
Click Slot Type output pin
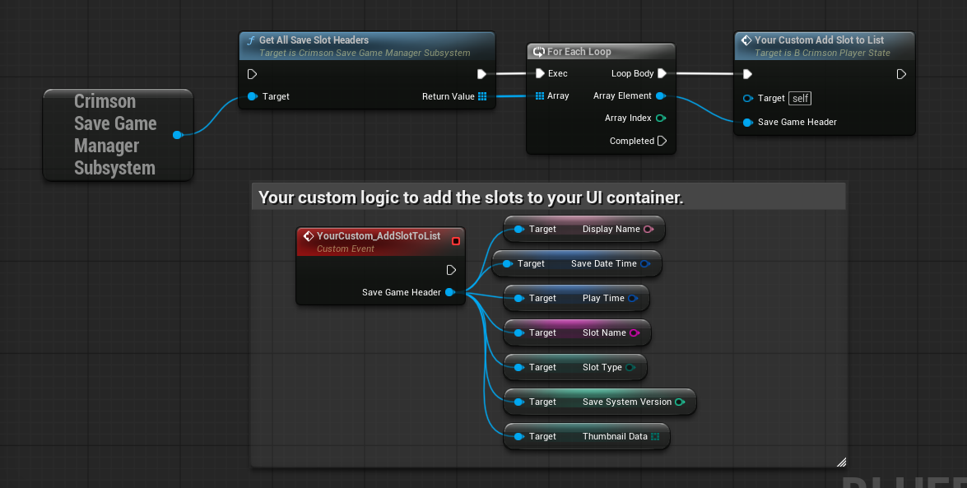pos(630,367)
